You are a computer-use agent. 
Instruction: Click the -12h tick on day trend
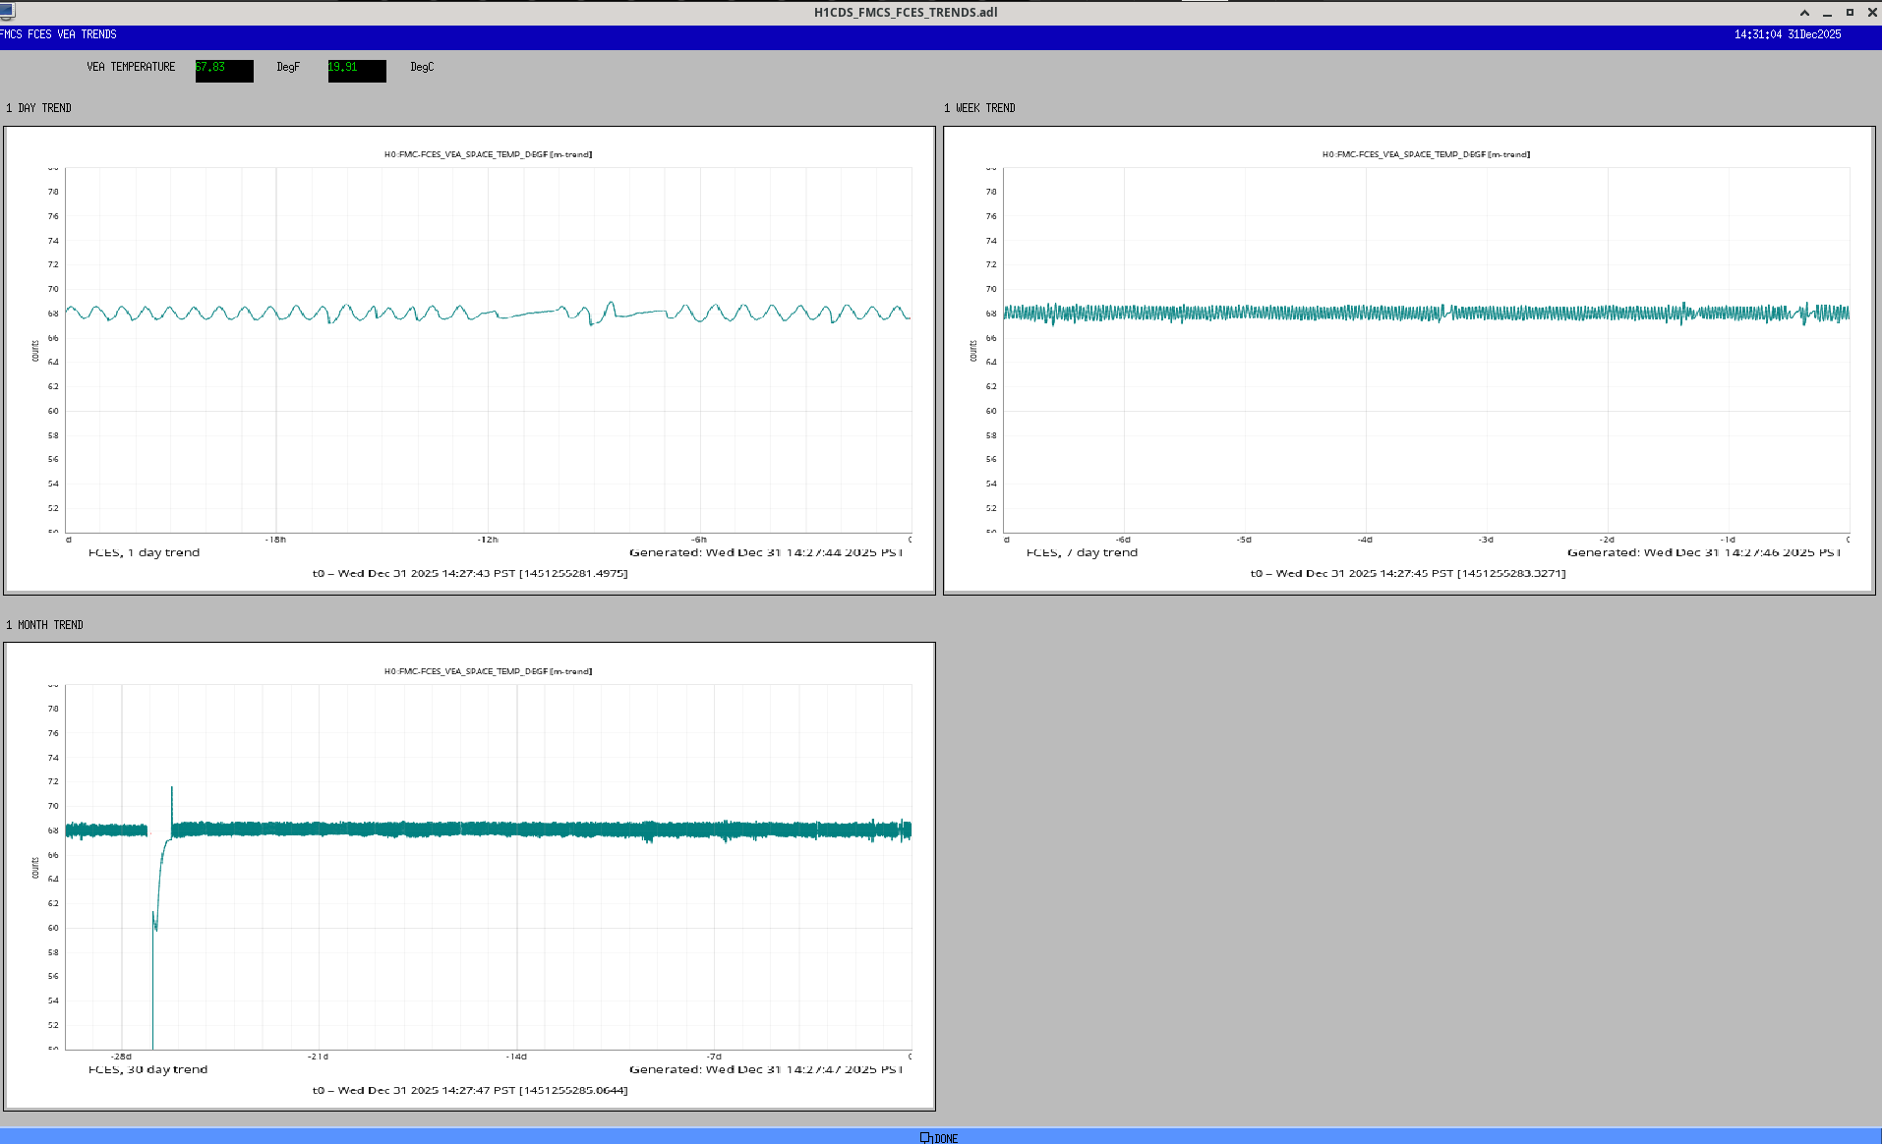point(488,540)
